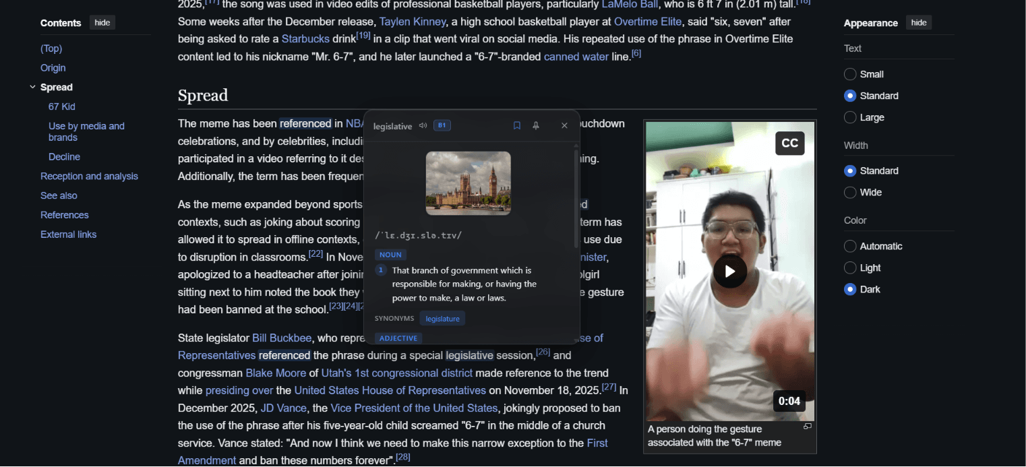Go to Origin section in Contents
Image resolution: width=1026 pixels, height=467 pixels.
click(x=53, y=68)
